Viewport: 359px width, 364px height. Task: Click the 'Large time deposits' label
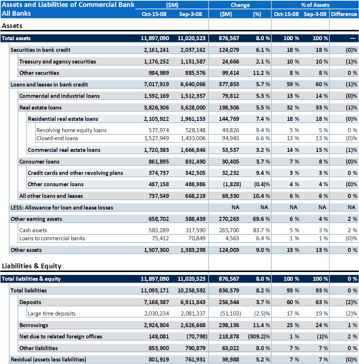pyautogui.click(x=52, y=314)
